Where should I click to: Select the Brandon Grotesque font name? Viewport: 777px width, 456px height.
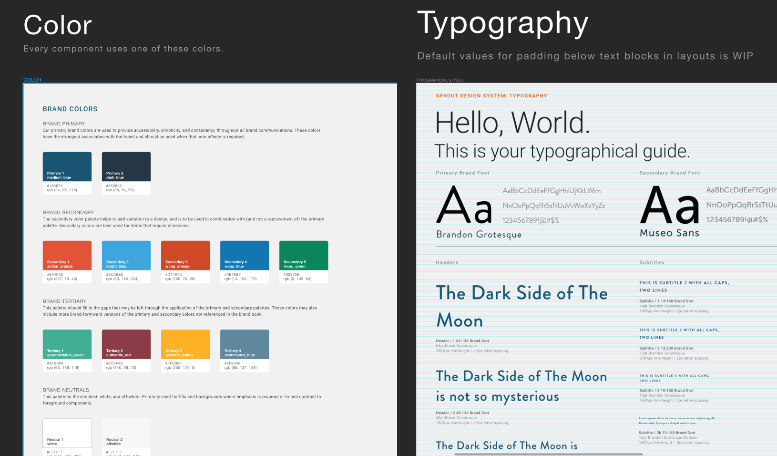(479, 235)
